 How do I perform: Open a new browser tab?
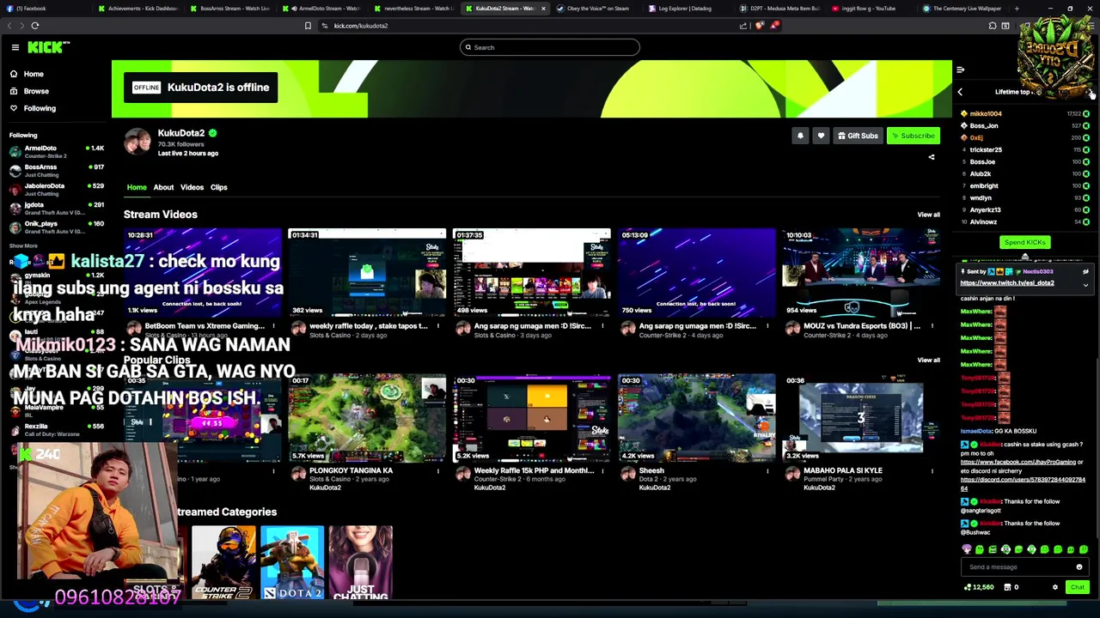point(1017,9)
